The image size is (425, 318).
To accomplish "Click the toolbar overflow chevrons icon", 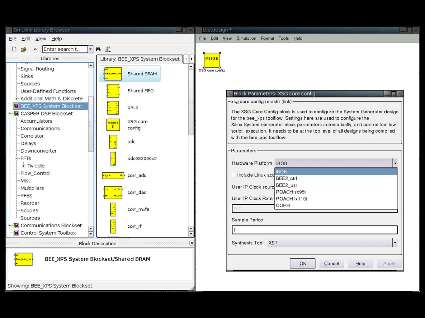I will click(x=35, y=49).
